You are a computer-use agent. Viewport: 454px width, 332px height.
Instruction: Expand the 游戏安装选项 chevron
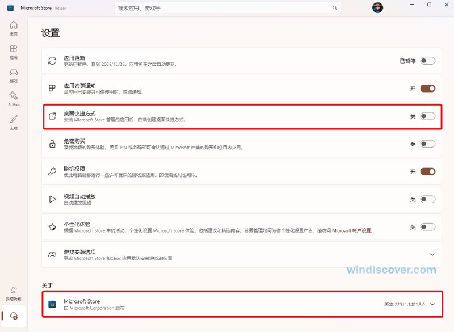coord(432,255)
